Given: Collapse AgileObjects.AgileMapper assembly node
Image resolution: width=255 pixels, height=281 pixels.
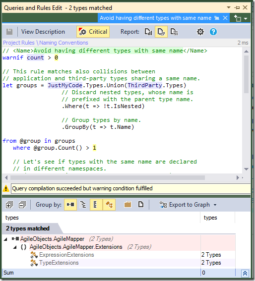Looking at the screenshot, I should click(x=6, y=239).
